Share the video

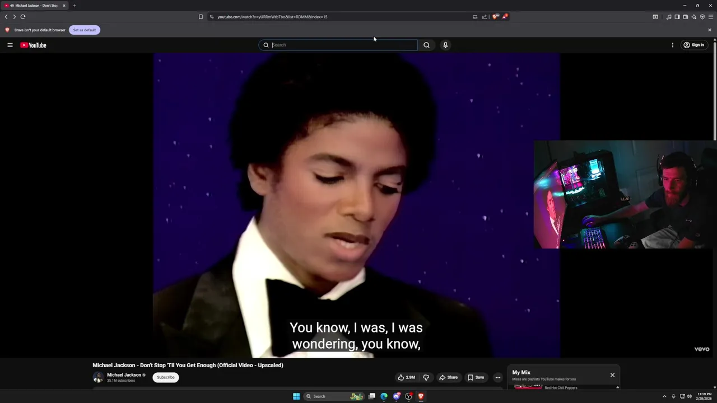tap(448, 377)
